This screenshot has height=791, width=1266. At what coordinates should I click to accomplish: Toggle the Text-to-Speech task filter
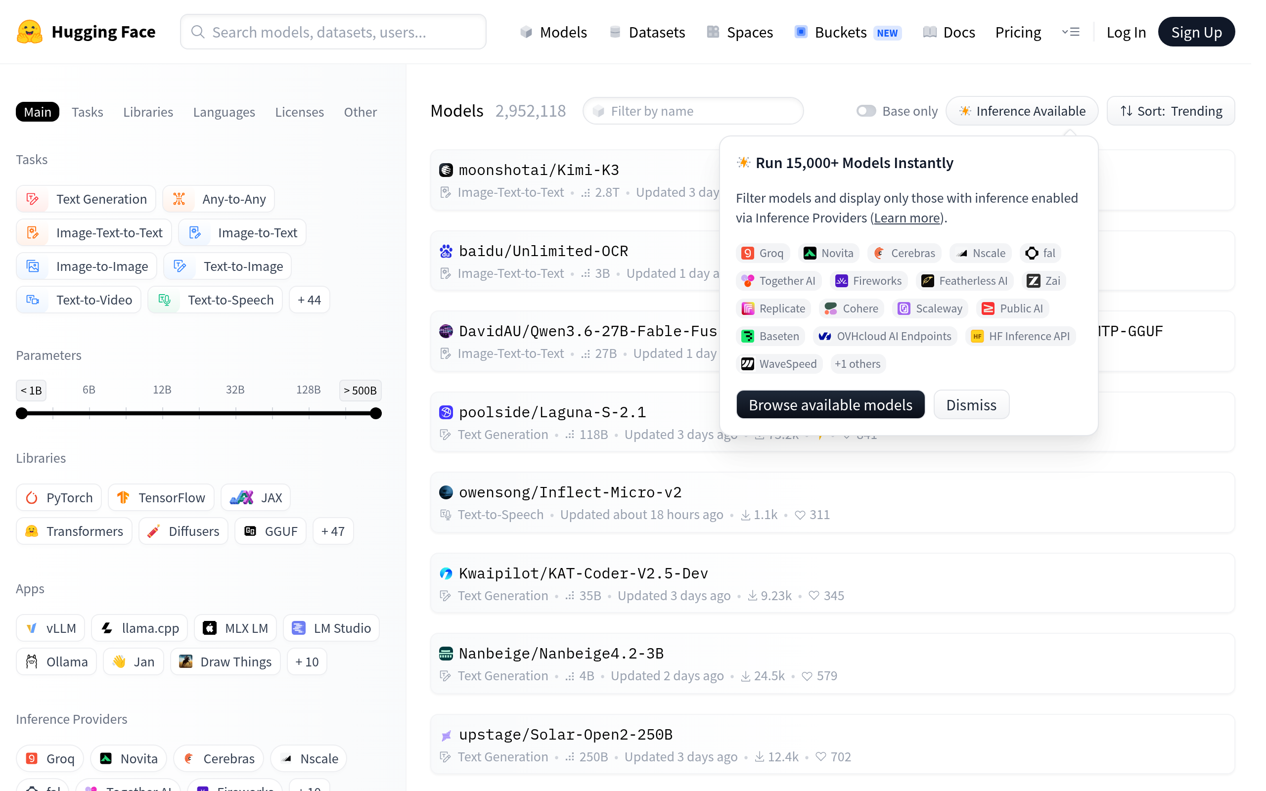(215, 300)
